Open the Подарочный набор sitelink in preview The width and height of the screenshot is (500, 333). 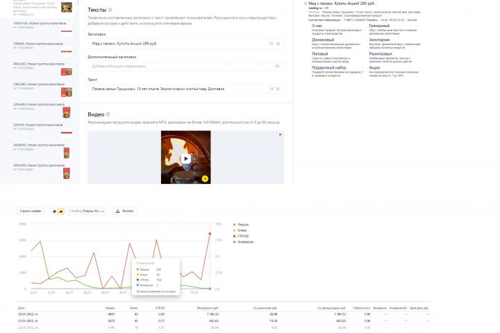pos(328,67)
